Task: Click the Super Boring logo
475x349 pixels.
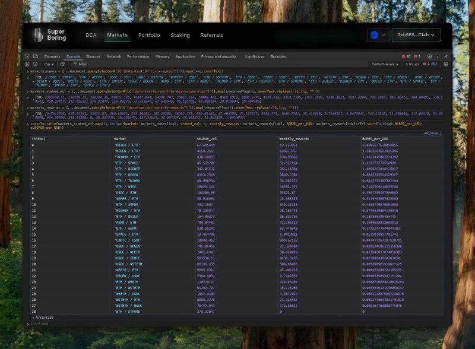Action: [x=49, y=35]
